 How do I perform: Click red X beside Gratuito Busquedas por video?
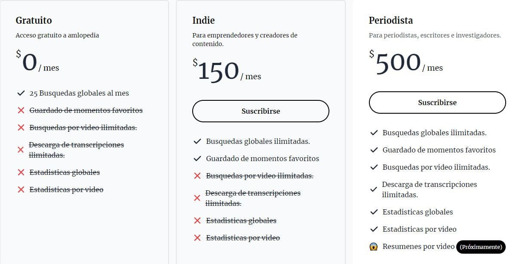coord(21,128)
